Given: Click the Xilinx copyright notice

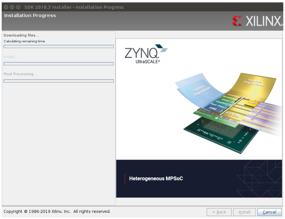Looking at the screenshot, I should (x=57, y=211).
